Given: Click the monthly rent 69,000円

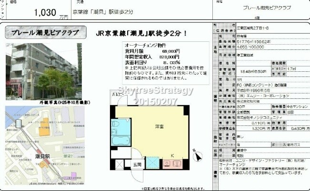Looking at the screenshot, I should pos(171,51).
